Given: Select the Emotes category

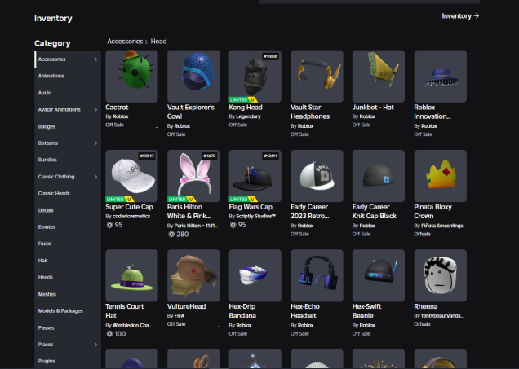Looking at the screenshot, I should [x=47, y=227].
